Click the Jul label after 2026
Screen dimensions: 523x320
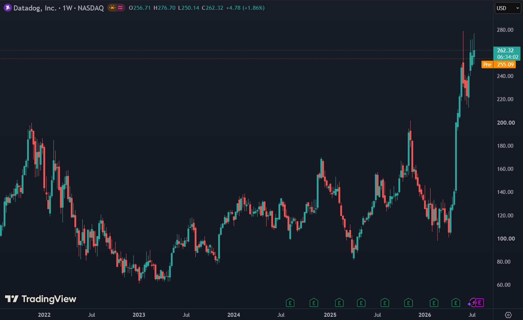point(472,315)
